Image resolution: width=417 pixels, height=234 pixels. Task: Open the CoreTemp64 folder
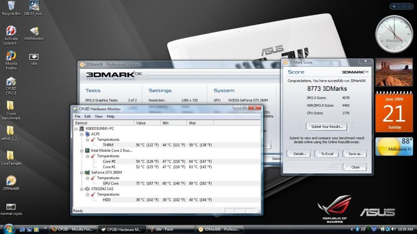pos(11,158)
